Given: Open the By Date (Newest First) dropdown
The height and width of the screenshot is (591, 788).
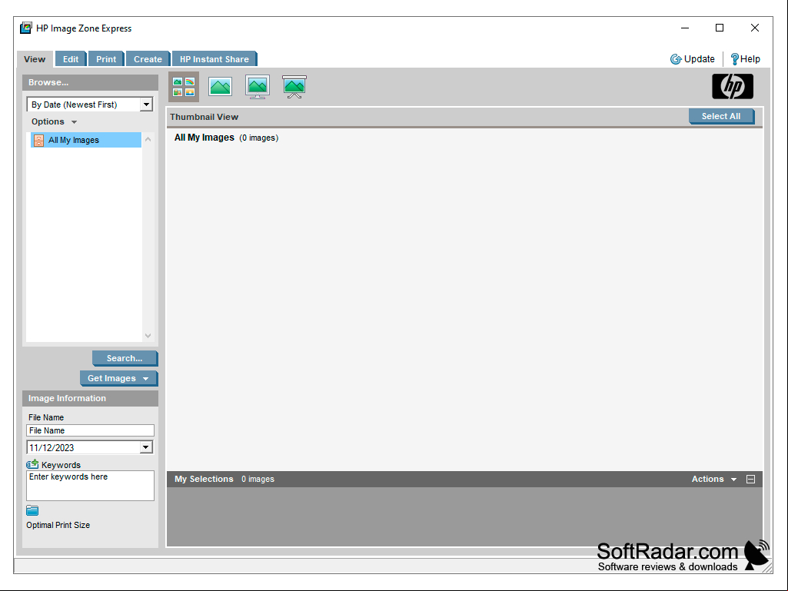Looking at the screenshot, I should pos(90,105).
